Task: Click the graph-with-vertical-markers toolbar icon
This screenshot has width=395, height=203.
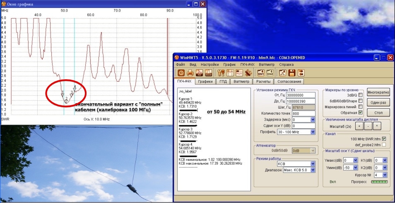Action: [230, 73]
